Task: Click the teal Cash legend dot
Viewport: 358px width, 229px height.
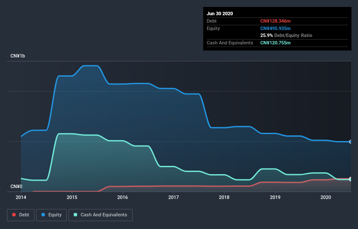Action: point(75,215)
